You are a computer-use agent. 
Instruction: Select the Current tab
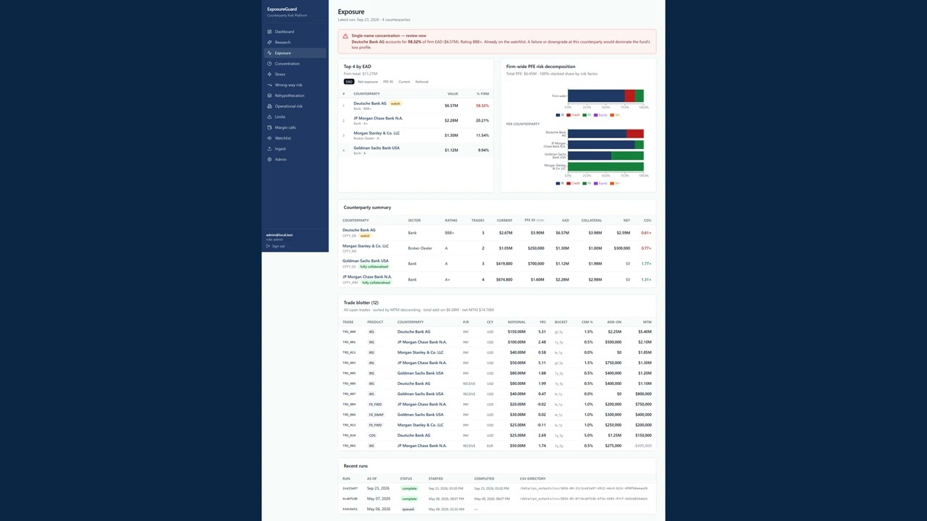point(404,82)
